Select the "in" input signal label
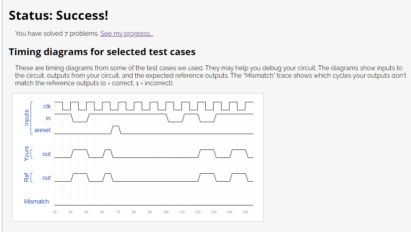411x232 pixels. 48,118
